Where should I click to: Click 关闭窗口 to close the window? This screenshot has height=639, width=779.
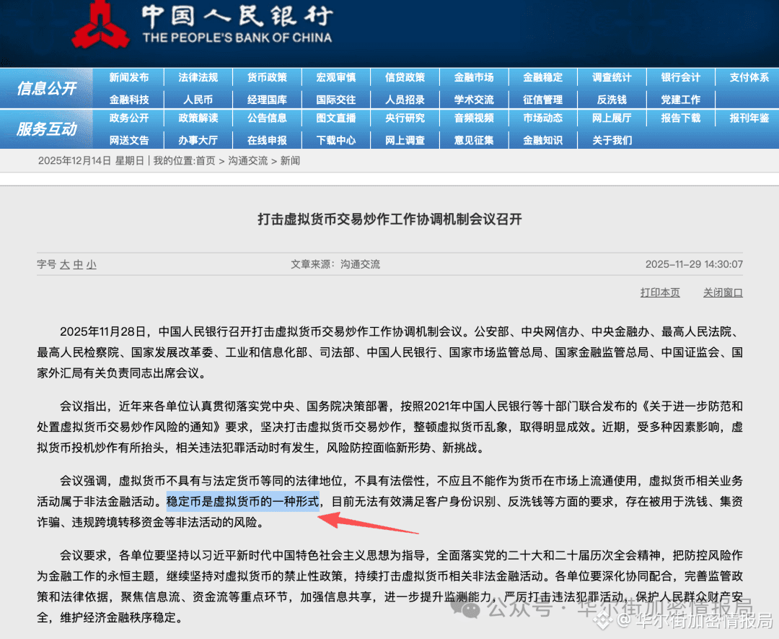point(722,292)
